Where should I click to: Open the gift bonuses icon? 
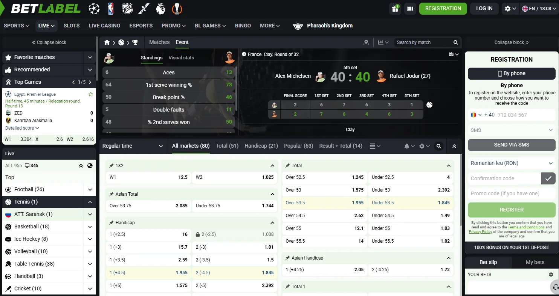coord(395,8)
